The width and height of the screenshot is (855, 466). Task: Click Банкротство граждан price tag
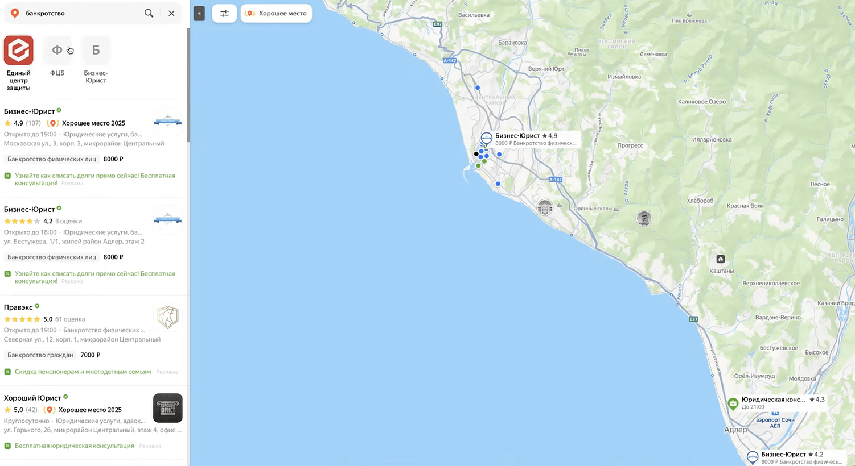coord(40,355)
